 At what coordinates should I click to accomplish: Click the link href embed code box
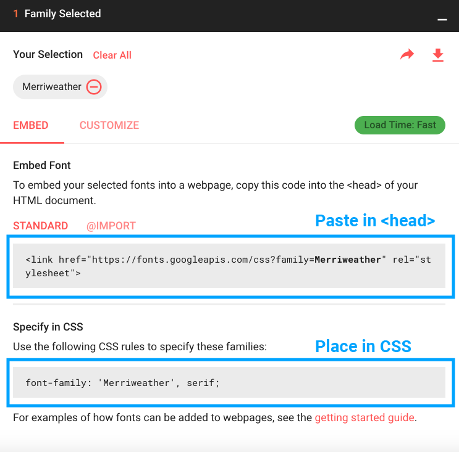pyautogui.click(x=229, y=266)
